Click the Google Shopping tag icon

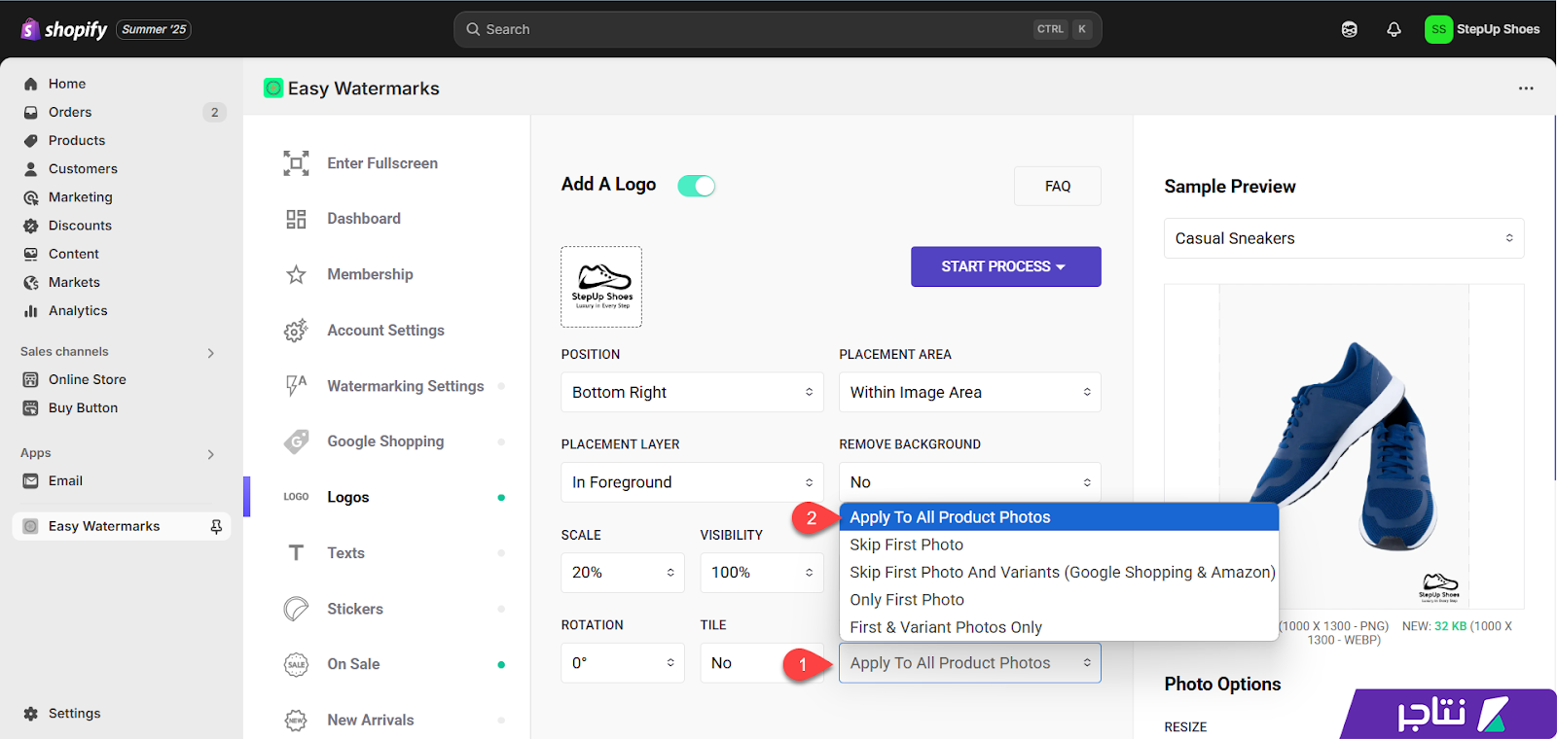[x=296, y=441]
